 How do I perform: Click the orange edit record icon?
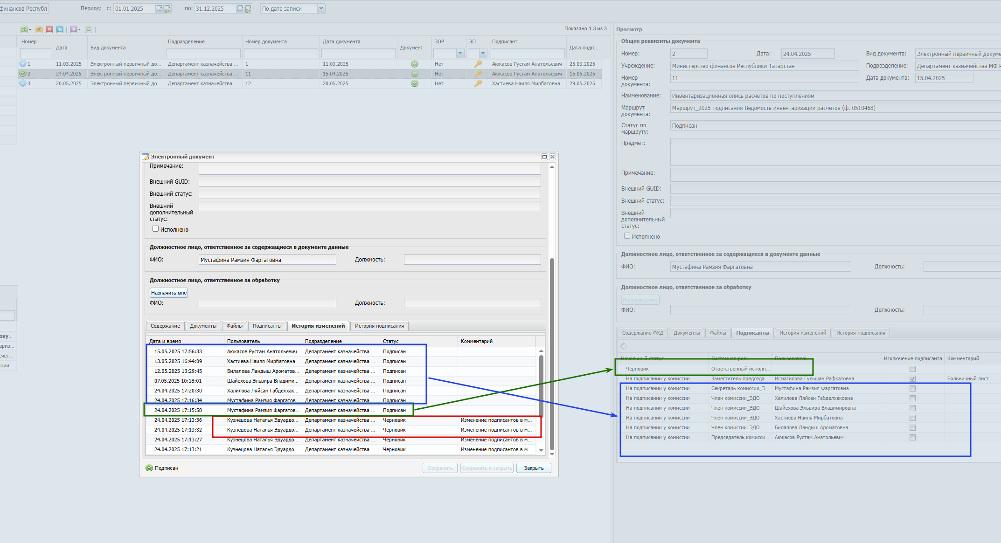(x=39, y=29)
